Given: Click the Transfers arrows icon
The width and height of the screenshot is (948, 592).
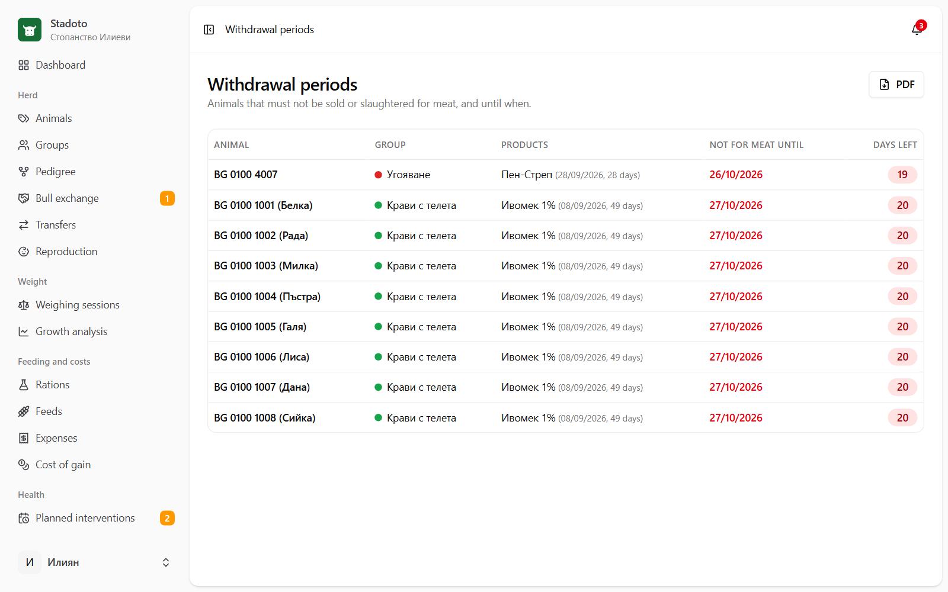Looking at the screenshot, I should 24,225.
